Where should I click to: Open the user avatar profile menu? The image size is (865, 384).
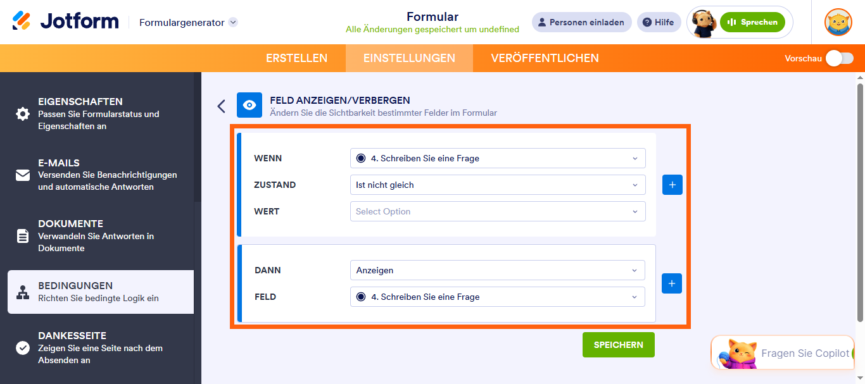(838, 22)
